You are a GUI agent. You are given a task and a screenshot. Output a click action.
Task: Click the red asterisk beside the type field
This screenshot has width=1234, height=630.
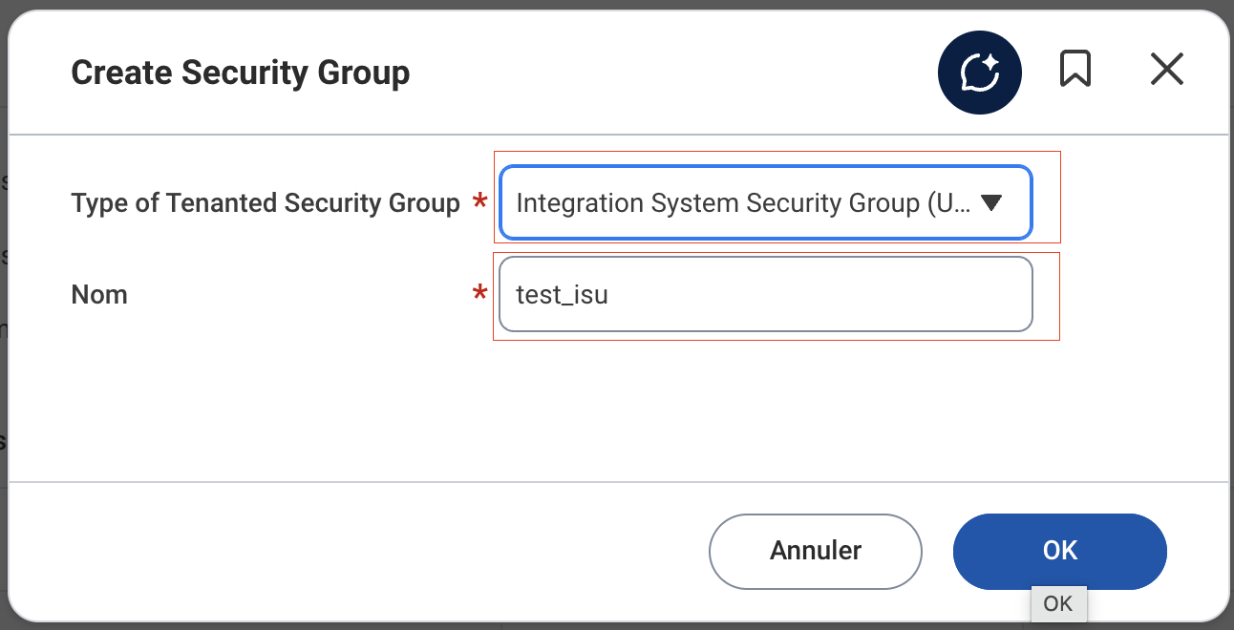tap(480, 203)
